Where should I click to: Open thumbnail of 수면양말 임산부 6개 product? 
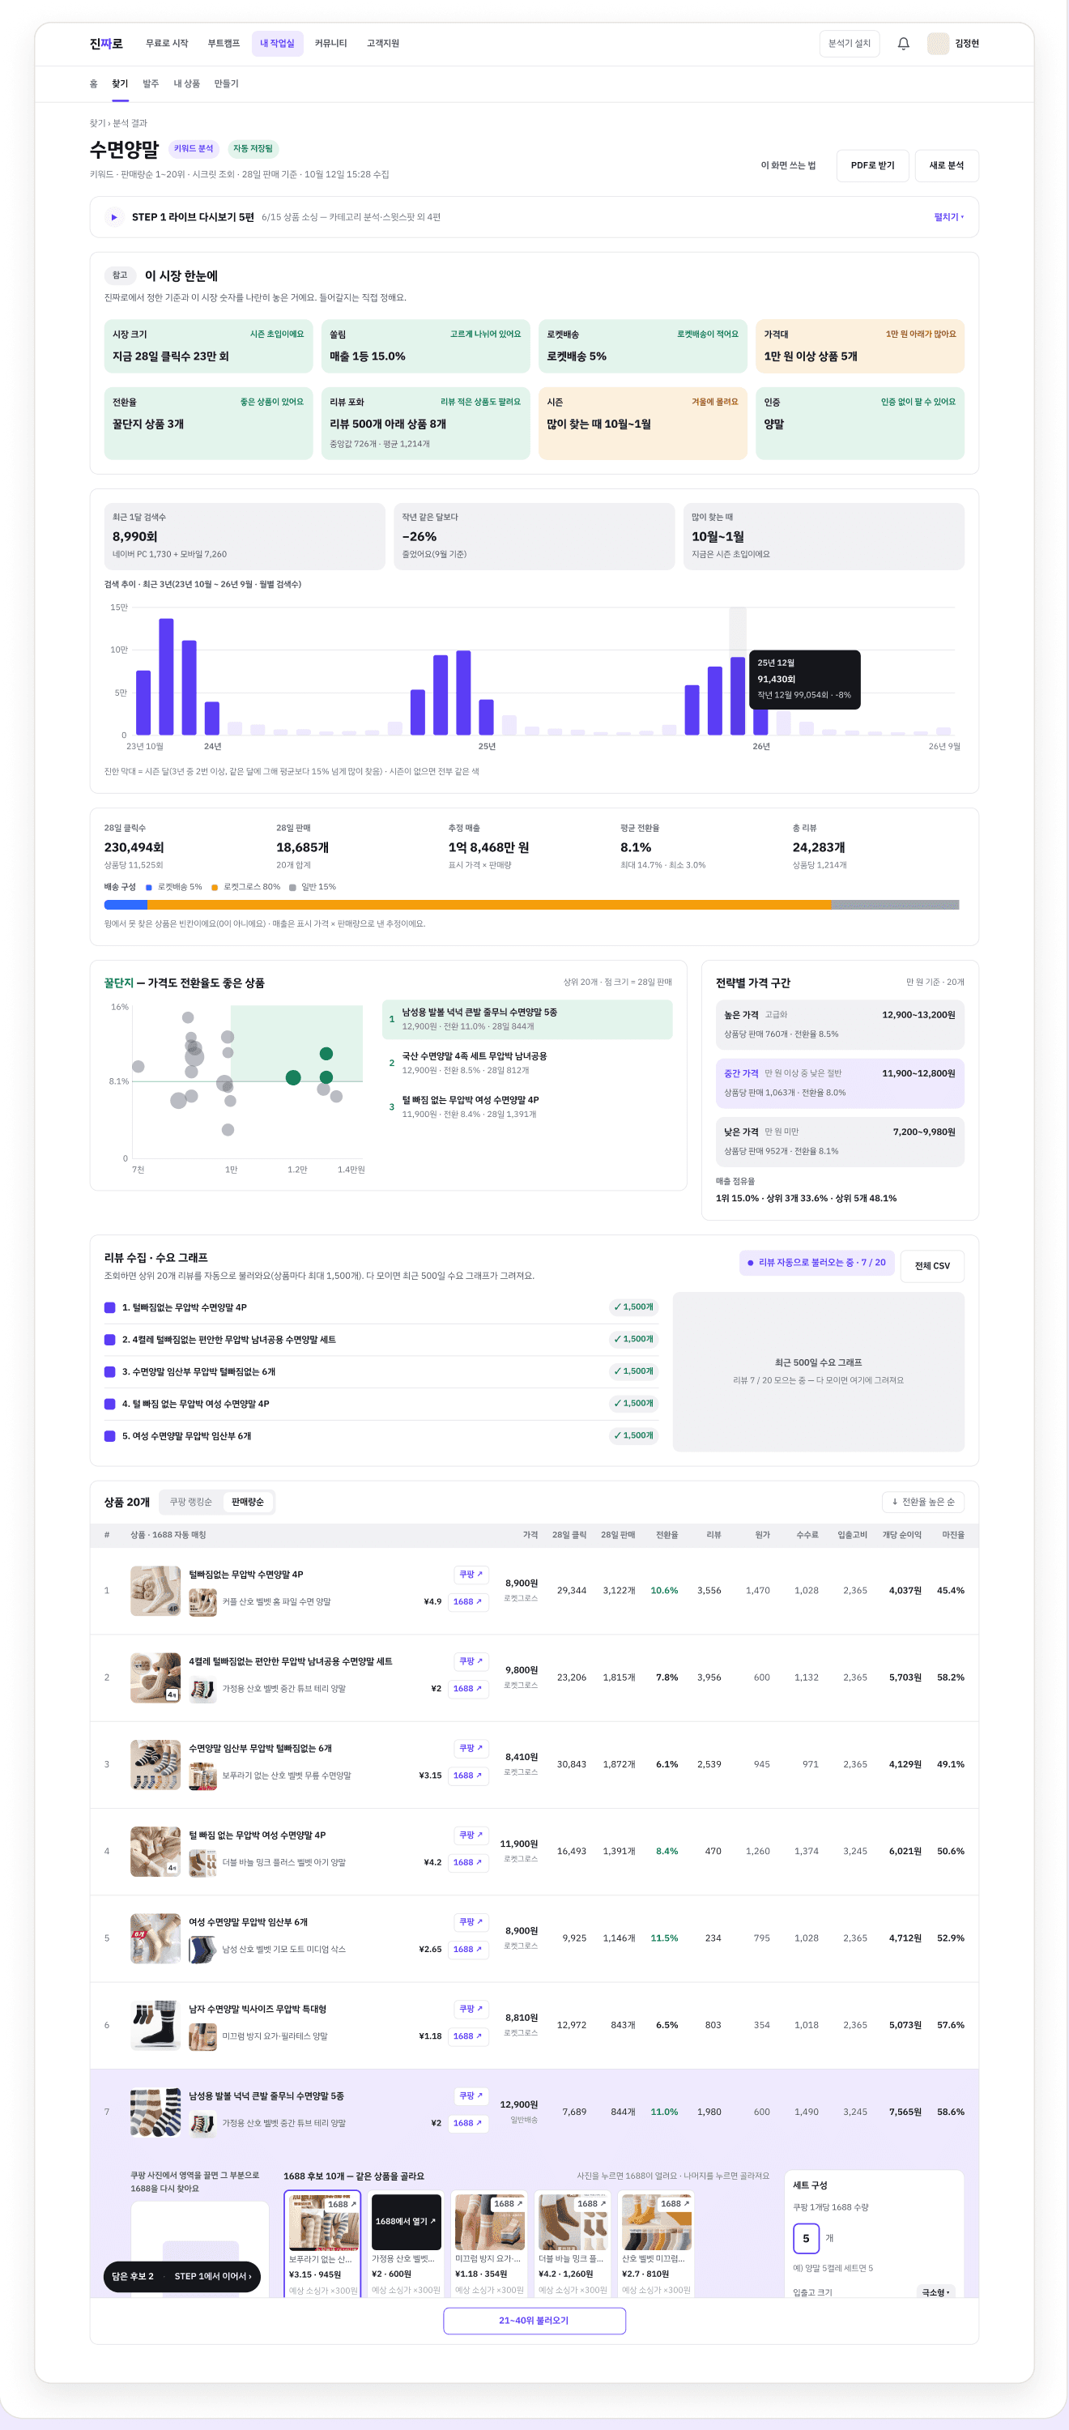155,1764
